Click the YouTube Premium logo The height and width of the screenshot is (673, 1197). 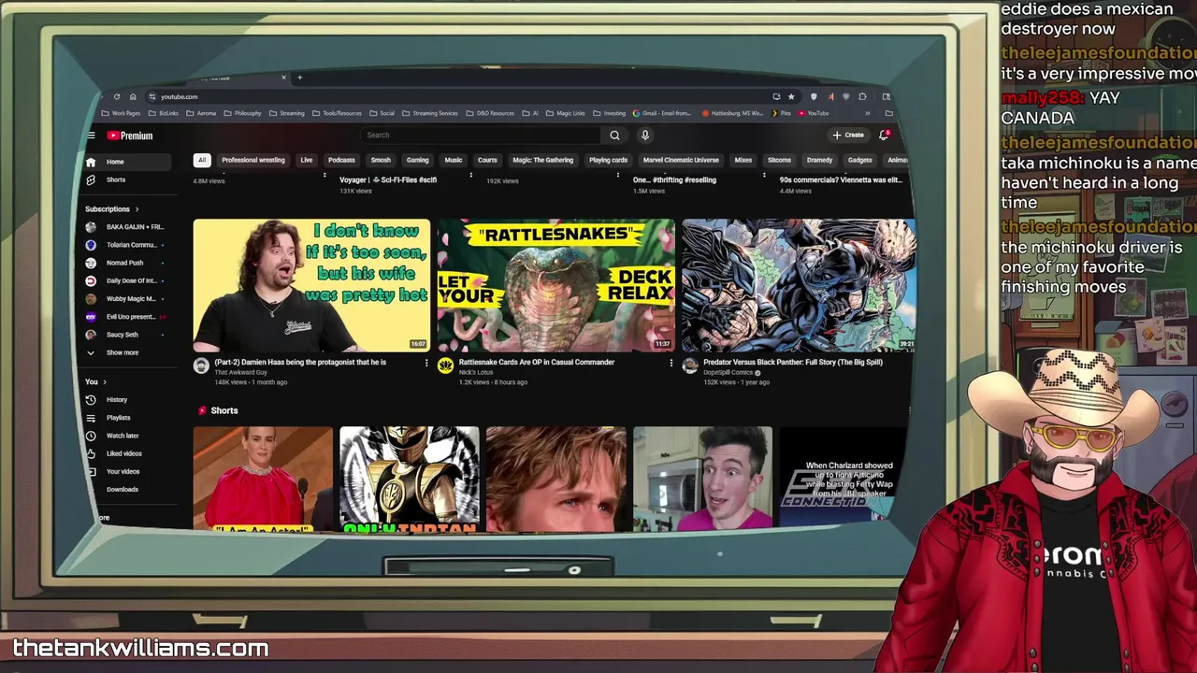coord(130,136)
